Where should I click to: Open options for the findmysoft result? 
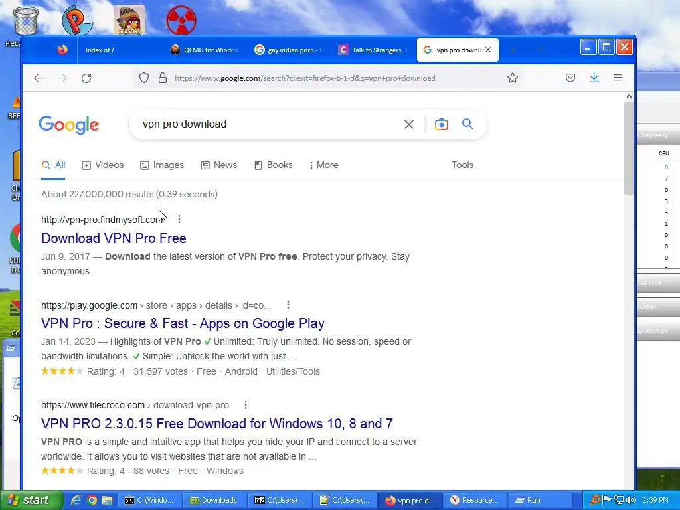click(x=179, y=219)
